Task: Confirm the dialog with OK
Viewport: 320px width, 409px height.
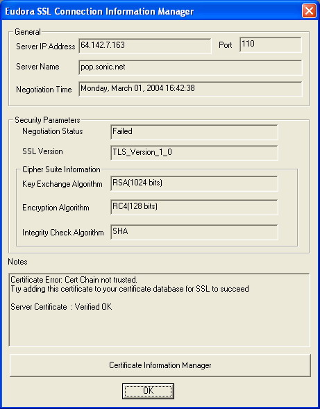Action: coord(148,391)
